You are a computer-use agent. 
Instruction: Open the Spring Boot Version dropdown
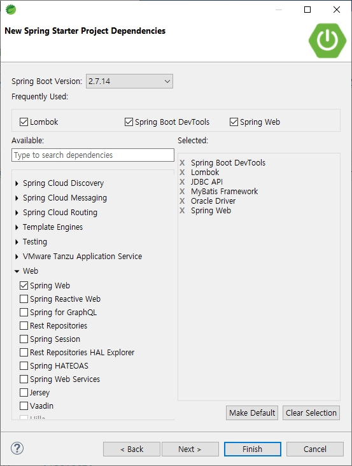[129, 81]
